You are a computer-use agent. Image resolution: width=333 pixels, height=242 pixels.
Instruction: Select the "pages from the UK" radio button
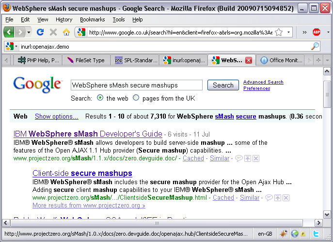pyautogui.click(x=136, y=98)
